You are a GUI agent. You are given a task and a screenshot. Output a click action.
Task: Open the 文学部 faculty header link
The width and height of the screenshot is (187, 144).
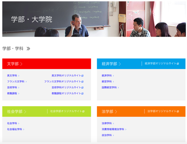click(x=13, y=64)
